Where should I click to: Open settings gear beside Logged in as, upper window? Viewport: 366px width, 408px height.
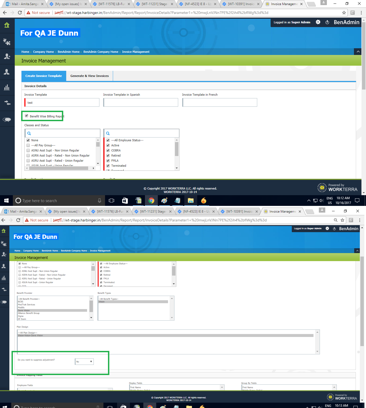pos(318,22)
